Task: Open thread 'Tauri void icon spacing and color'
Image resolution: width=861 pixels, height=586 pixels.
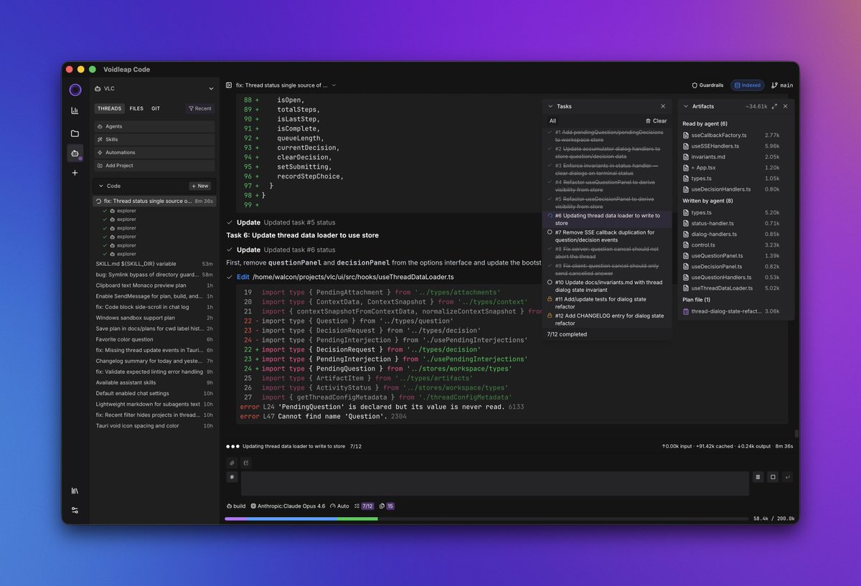Action: coord(154,425)
